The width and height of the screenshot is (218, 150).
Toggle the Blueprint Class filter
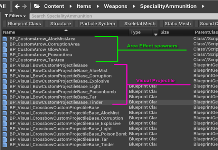(x=24, y=24)
